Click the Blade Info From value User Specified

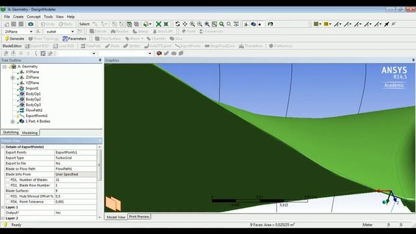(75, 174)
